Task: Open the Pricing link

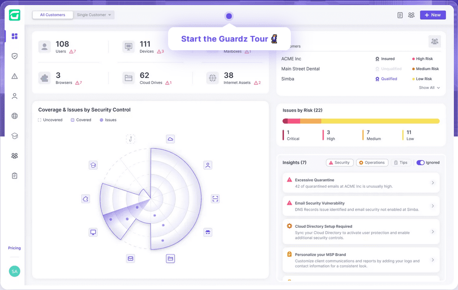Action: 14,248
